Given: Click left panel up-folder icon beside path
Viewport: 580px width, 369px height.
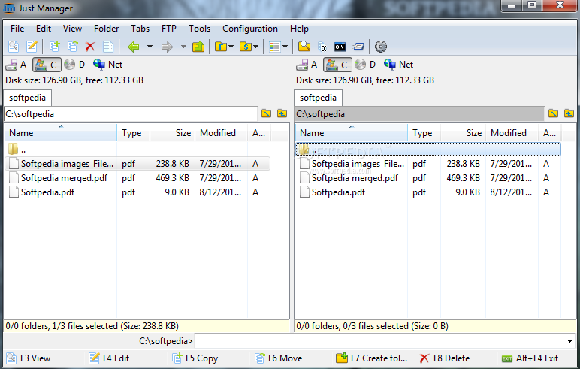Looking at the screenshot, I should (x=282, y=113).
